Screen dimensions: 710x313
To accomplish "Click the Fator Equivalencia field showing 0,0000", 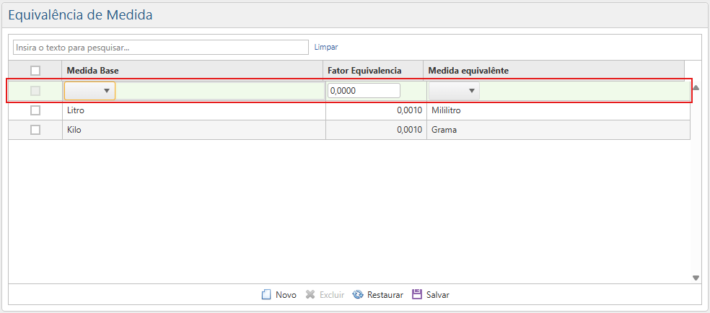I will (x=364, y=91).
